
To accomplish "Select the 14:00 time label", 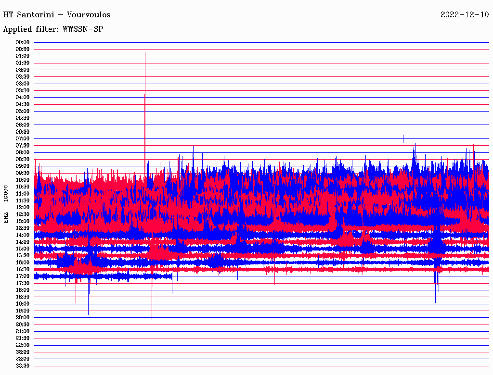I will point(23,235).
